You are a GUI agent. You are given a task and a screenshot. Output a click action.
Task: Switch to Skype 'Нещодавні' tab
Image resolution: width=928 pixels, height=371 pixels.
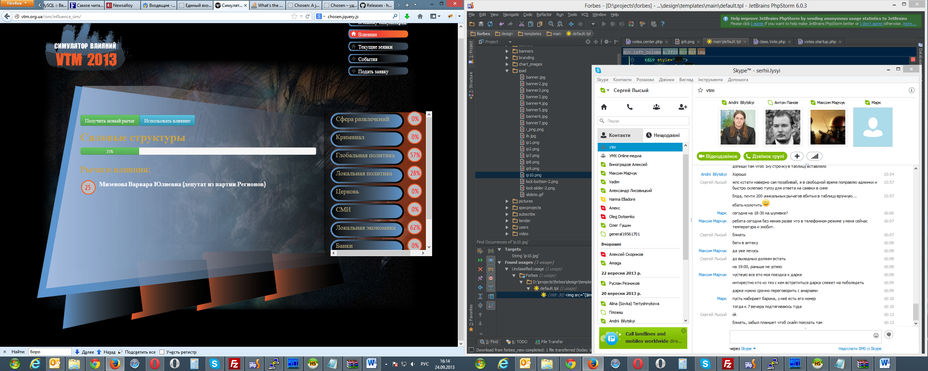[x=666, y=135]
